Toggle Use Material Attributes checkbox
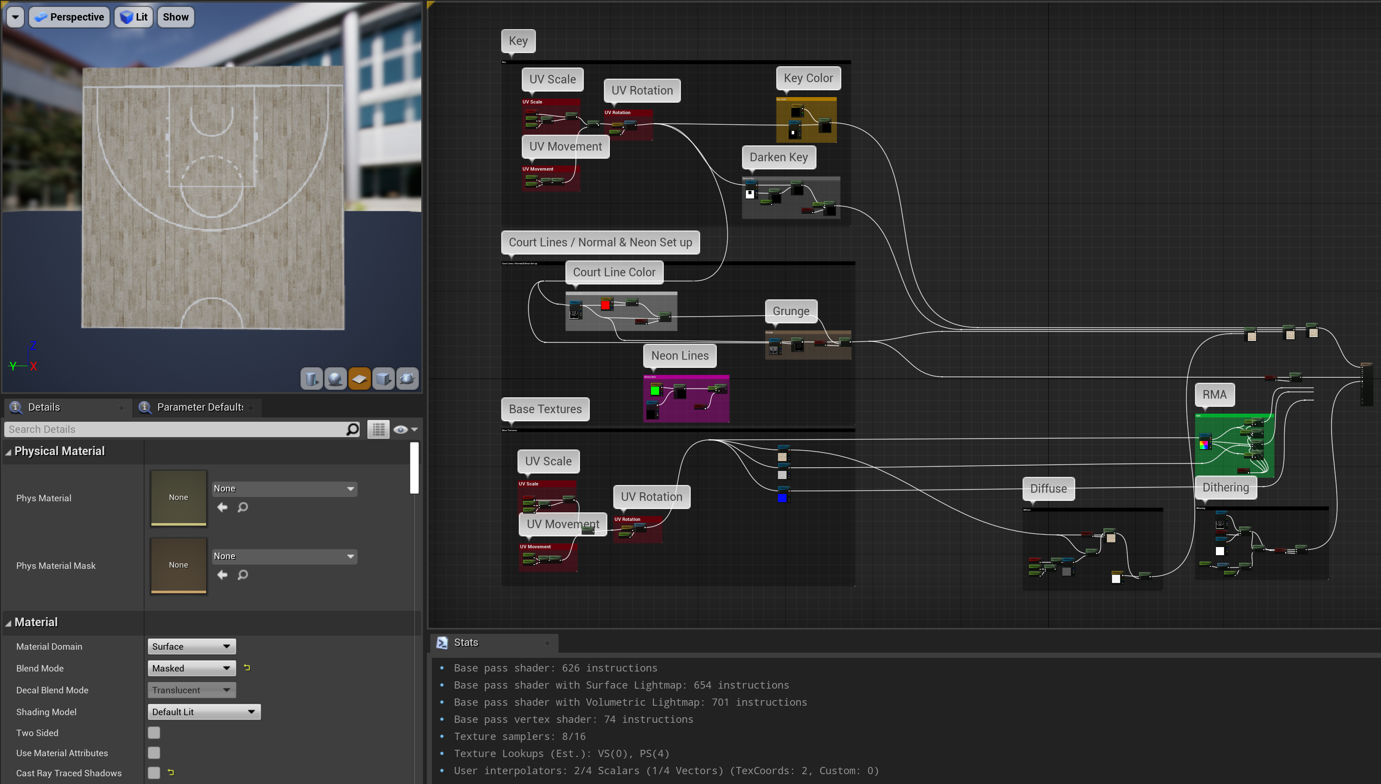1381x784 pixels. (154, 753)
